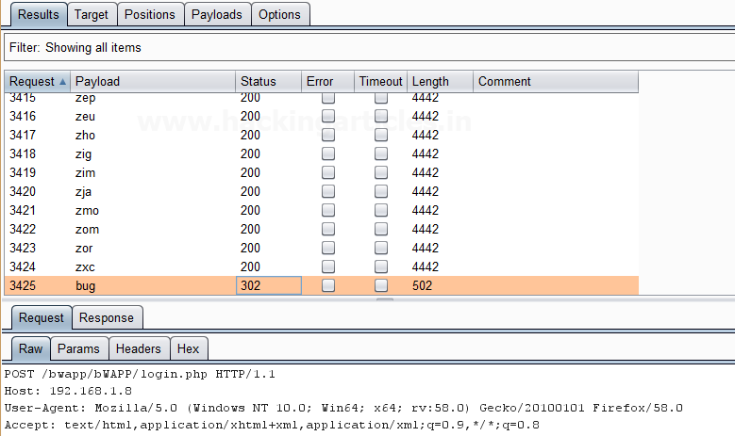Click status 200 in row 3421

250,211
